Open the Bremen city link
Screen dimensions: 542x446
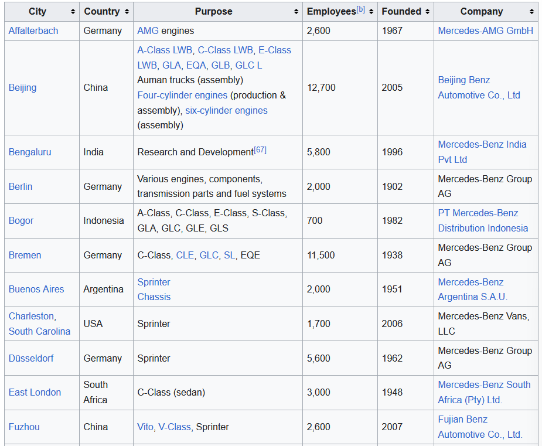25,255
